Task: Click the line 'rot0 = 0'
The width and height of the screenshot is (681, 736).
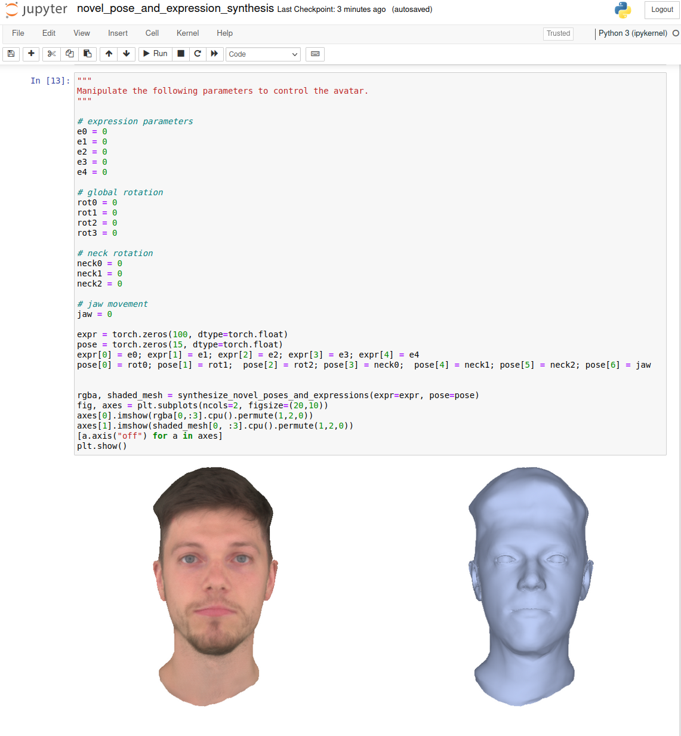Action: click(97, 203)
